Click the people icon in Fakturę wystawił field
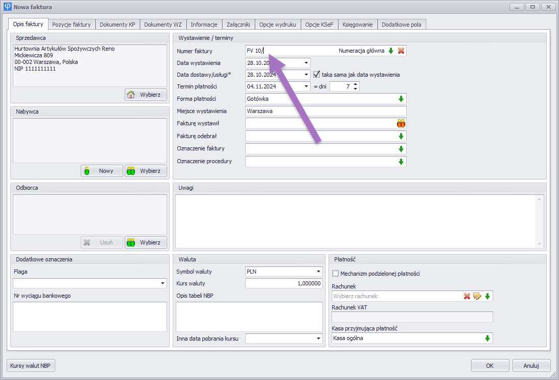 pos(401,123)
